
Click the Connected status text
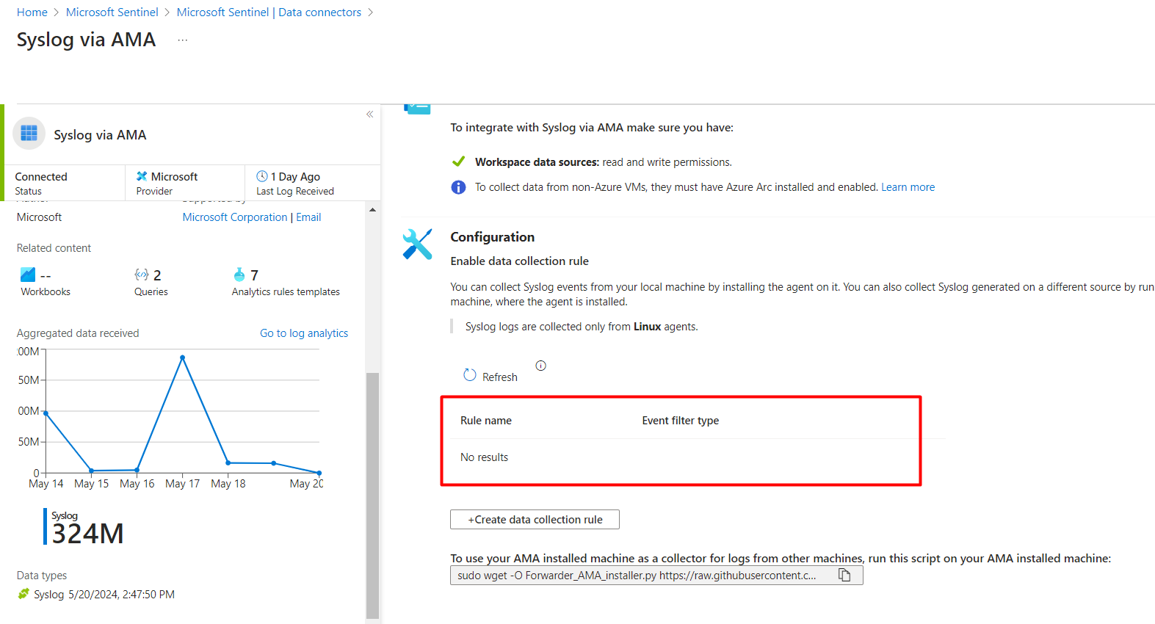pos(41,177)
